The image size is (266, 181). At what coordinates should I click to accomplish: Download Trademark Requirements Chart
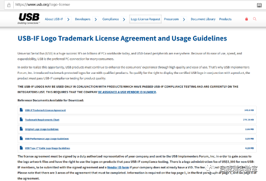tap(42, 120)
